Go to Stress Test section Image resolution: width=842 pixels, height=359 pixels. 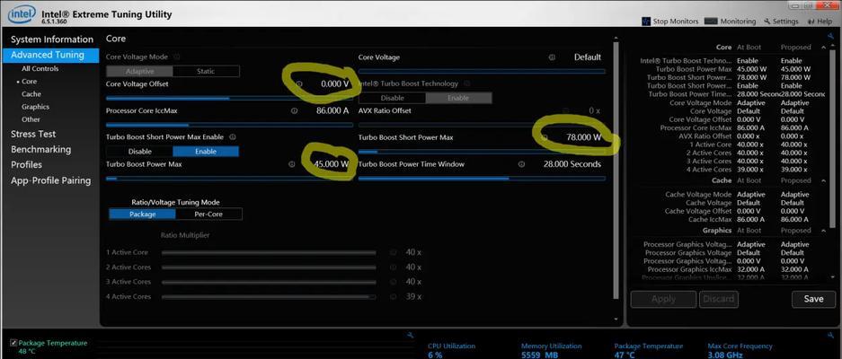pos(33,134)
